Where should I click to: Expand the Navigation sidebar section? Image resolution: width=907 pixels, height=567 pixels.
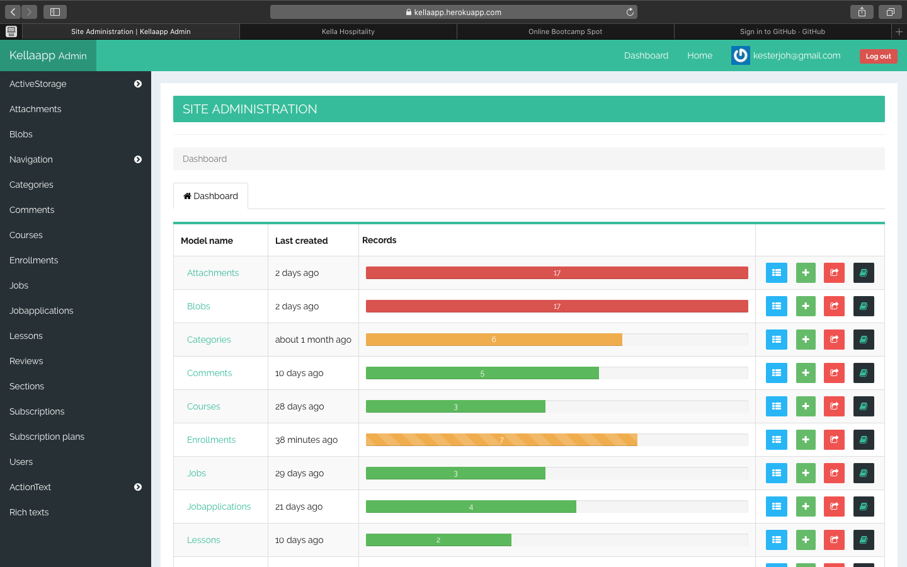tap(137, 159)
